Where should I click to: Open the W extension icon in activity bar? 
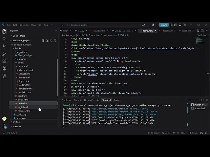(x=4, y=76)
